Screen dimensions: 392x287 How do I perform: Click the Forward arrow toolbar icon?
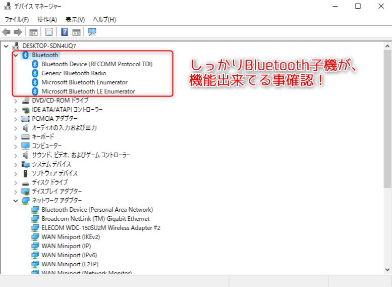(x=18, y=32)
